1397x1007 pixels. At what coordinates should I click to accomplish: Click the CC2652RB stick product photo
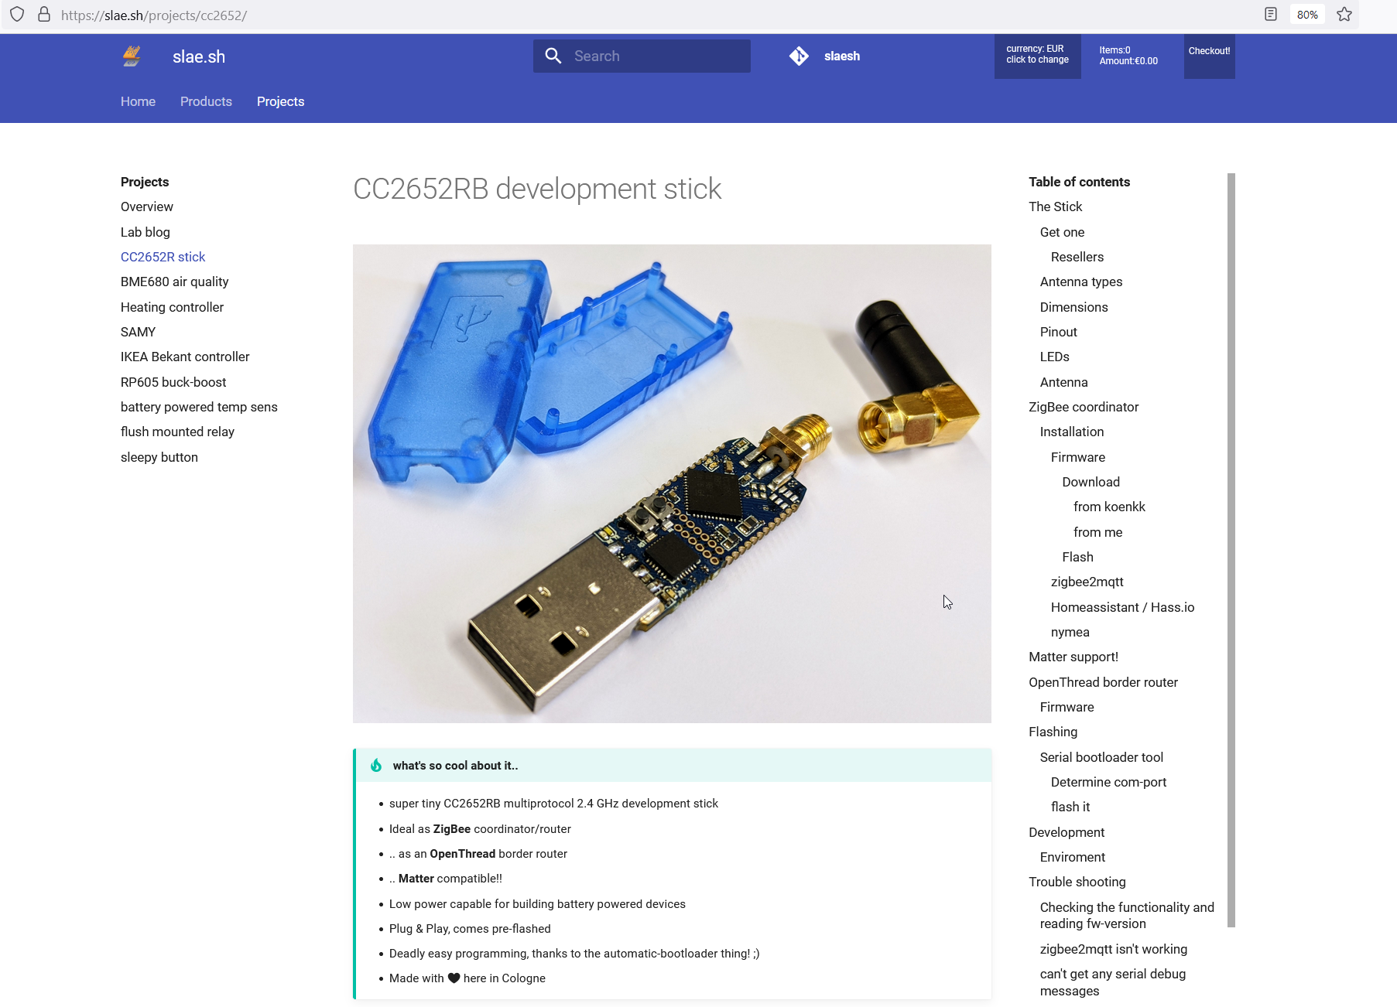click(672, 483)
